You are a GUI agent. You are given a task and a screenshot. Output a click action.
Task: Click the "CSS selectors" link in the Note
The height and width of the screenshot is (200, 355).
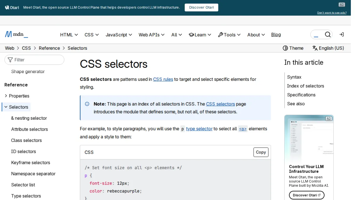coord(220,104)
